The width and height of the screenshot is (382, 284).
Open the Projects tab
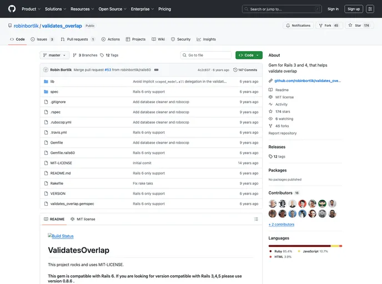tap(135, 39)
